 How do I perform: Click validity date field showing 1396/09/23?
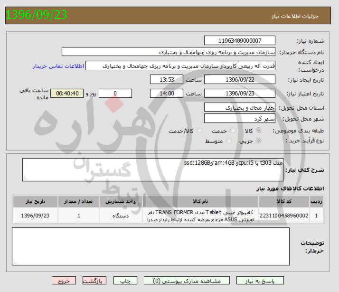pyautogui.click(x=240, y=94)
